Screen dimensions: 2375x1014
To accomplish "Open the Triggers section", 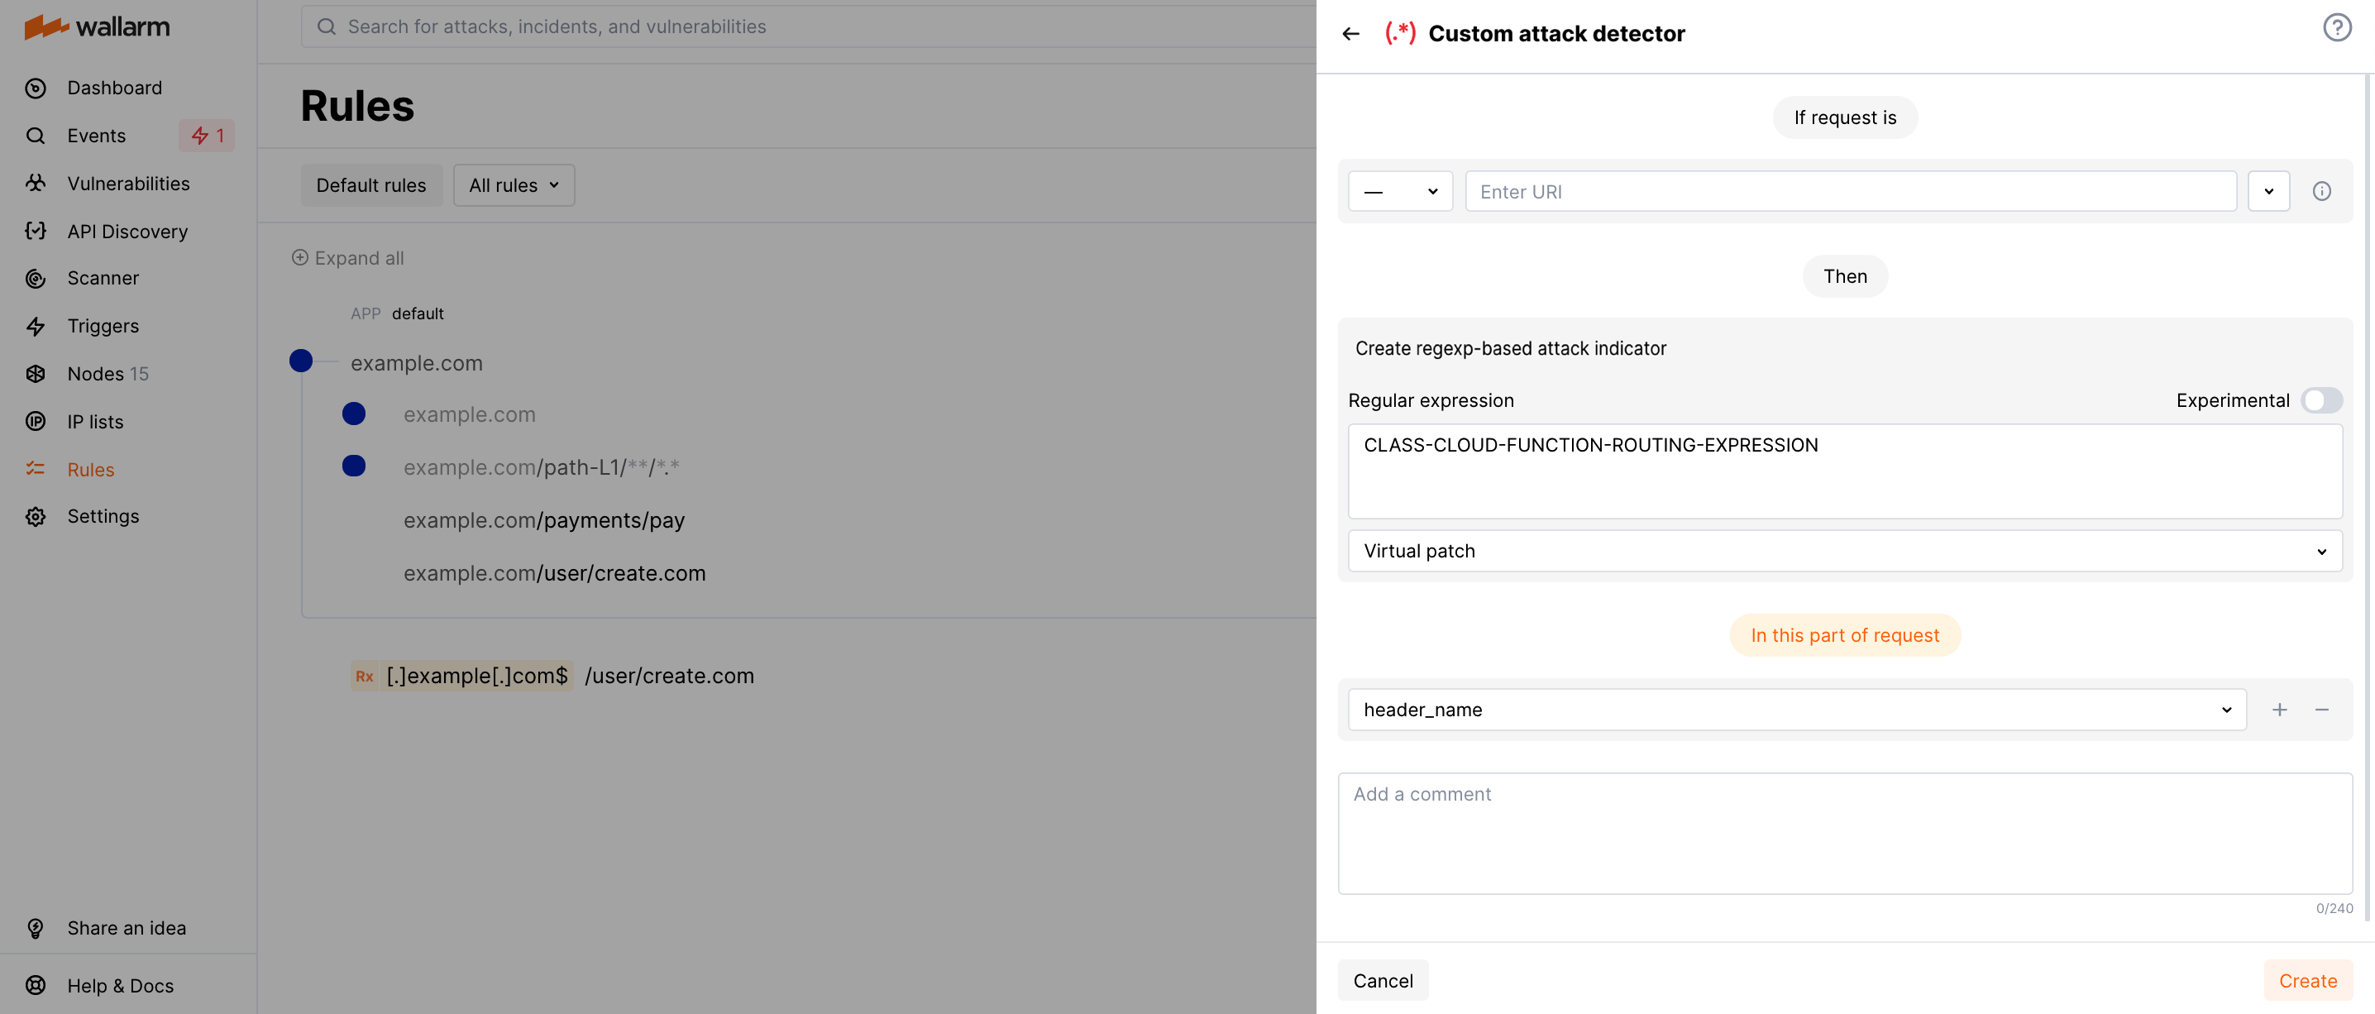I will coord(103,325).
